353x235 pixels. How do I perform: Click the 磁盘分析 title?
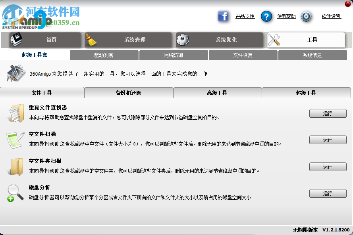(x=39, y=187)
